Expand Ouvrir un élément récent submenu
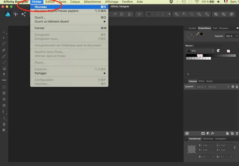 pyautogui.click(x=69, y=22)
